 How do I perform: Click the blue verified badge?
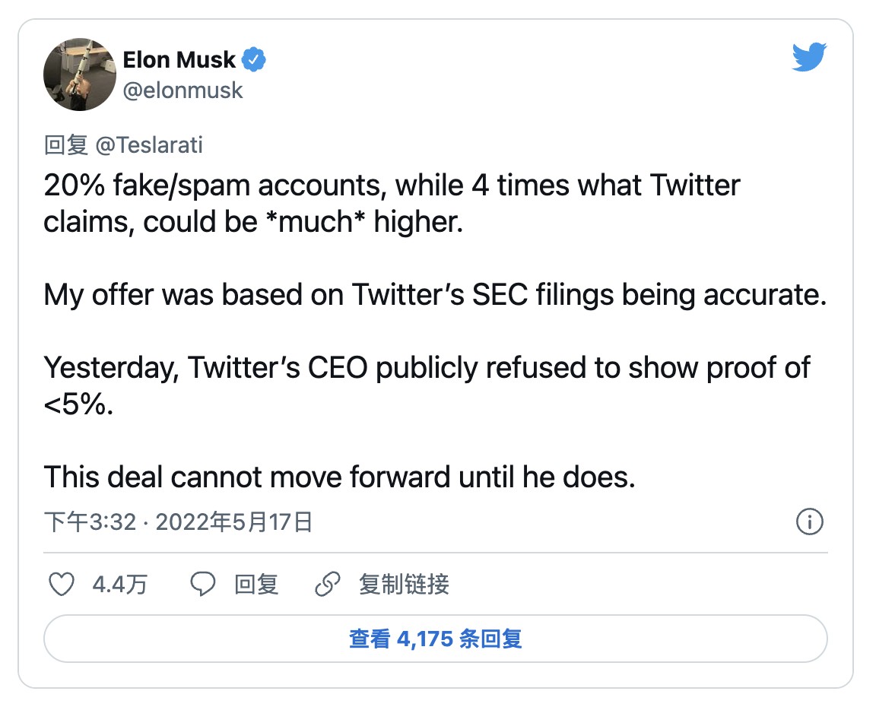coord(253,59)
